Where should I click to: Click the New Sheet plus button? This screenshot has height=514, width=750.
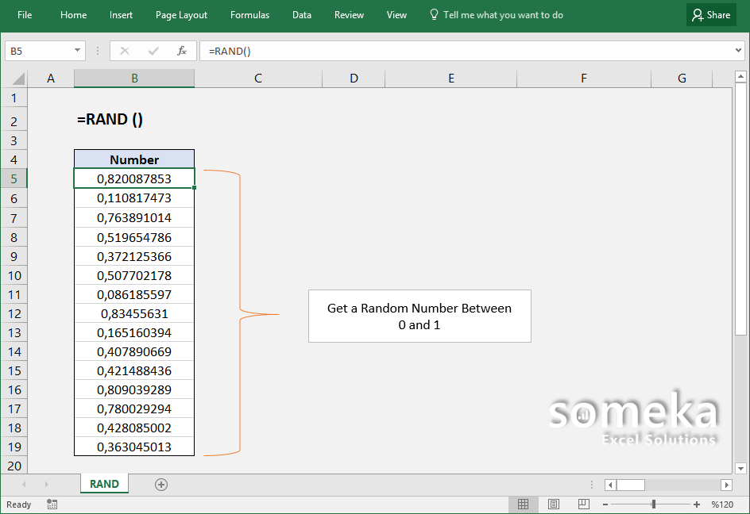(160, 484)
